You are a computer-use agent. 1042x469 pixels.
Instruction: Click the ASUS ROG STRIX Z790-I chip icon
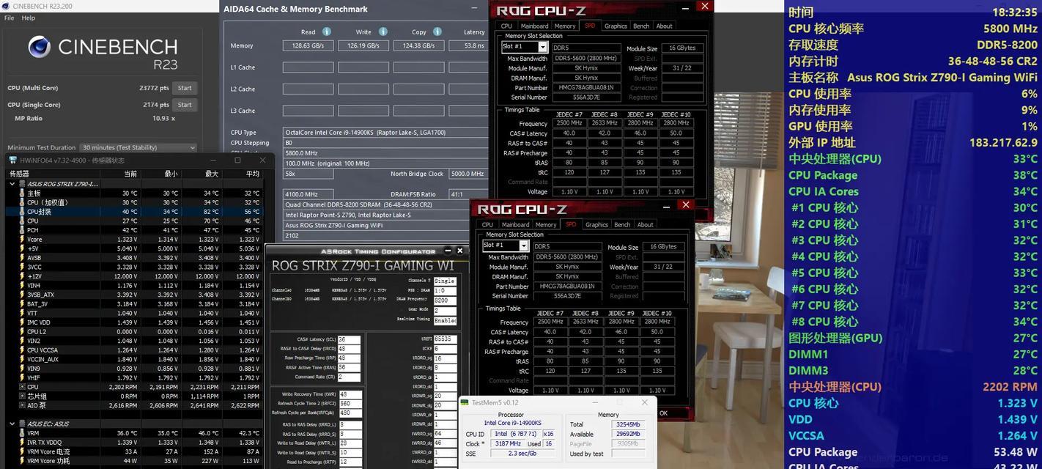(x=22, y=184)
